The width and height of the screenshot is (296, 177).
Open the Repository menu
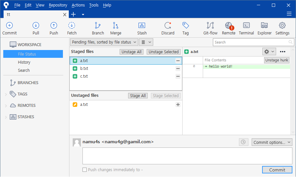coord(58,5)
